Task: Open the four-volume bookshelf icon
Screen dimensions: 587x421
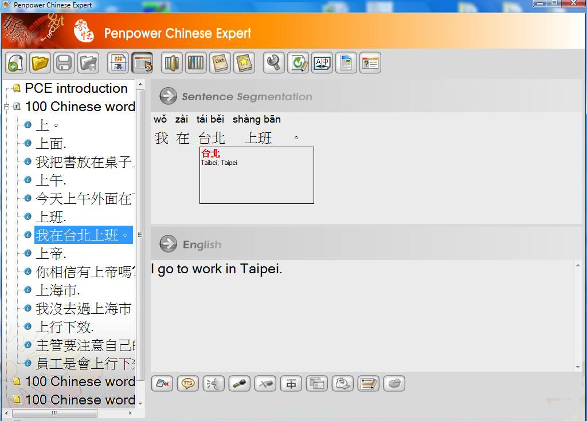Action: tap(196, 63)
